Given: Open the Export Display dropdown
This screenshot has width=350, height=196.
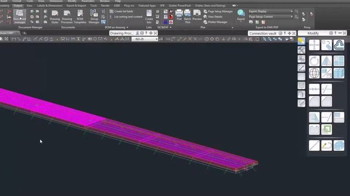Looking at the screenshot, I should pyautogui.click(x=271, y=11).
